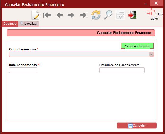The height and width of the screenshot is (134, 165).
Task: Click the new record document-pencil icon
Action: tap(35, 15)
